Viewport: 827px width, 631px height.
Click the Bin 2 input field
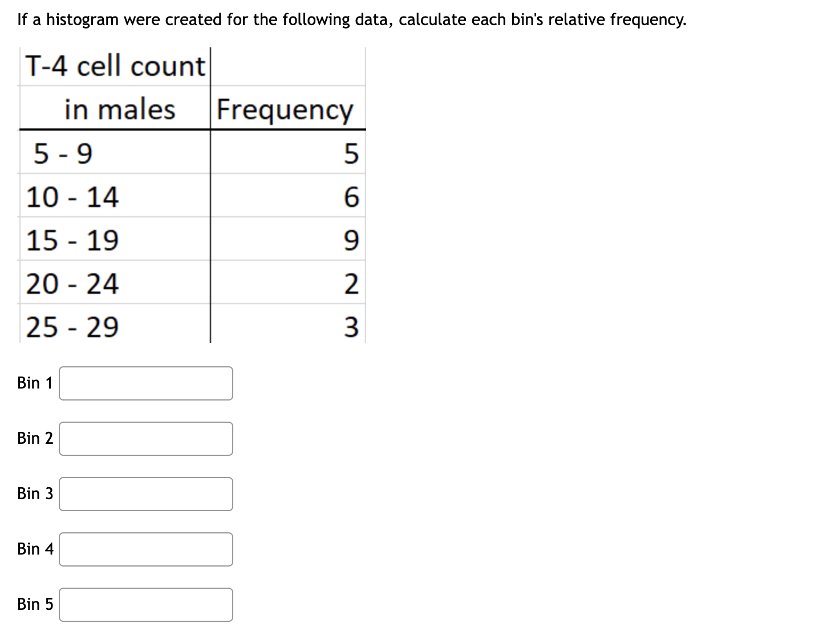(x=145, y=438)
